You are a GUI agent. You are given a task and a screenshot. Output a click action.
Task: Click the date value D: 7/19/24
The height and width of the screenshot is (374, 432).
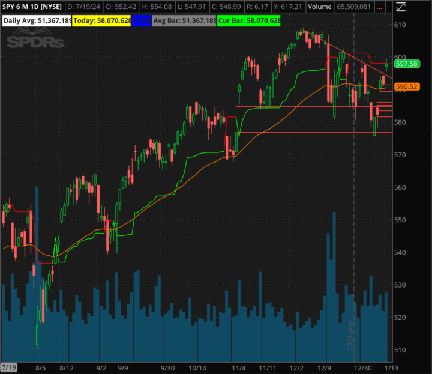[x=83, y=7]
